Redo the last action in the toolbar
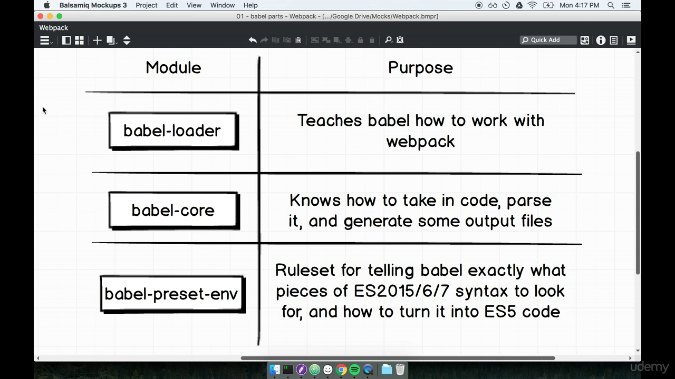This screenshot has height=379, width=675. tap(264, 40)
